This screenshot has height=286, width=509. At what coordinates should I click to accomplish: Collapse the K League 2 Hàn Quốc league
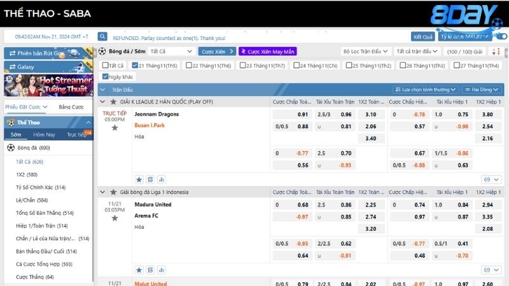click(x=102, y=102)
